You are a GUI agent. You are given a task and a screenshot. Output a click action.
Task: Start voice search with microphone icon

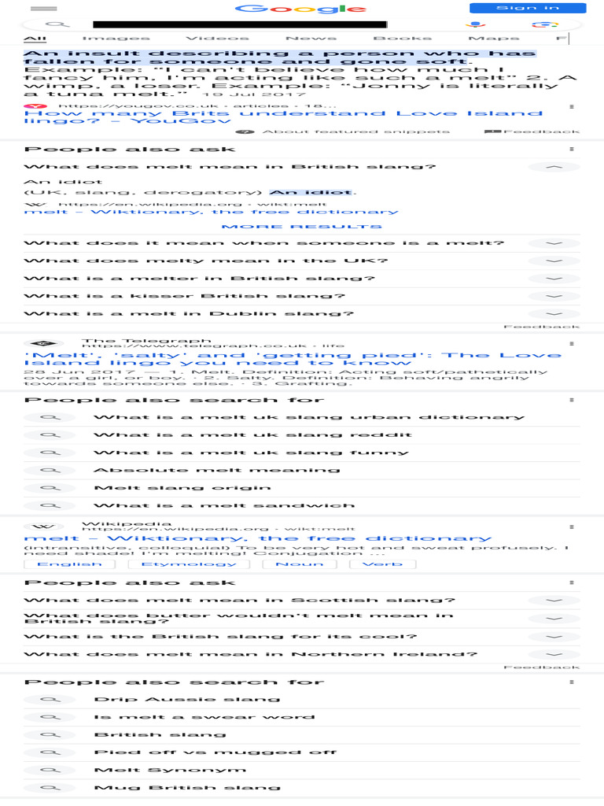(476, 24)
